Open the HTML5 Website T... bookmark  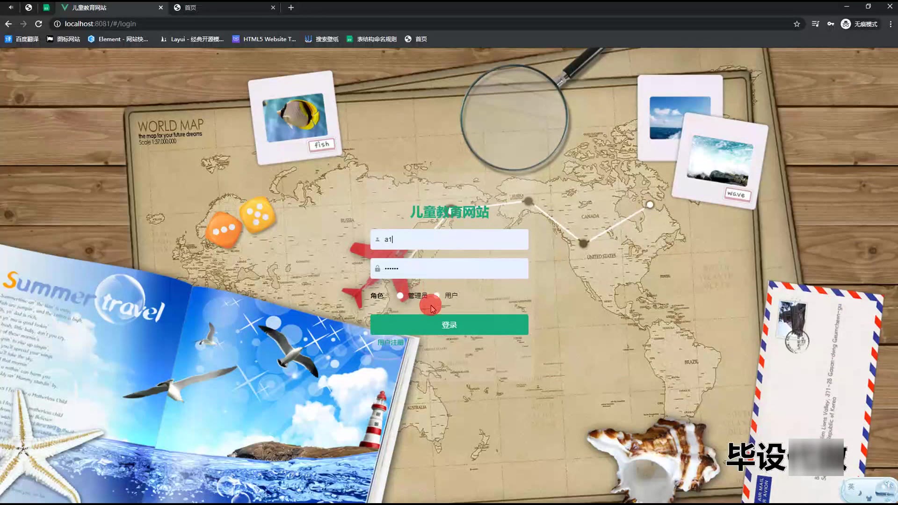pyautogui.click(x=264, y=39)
